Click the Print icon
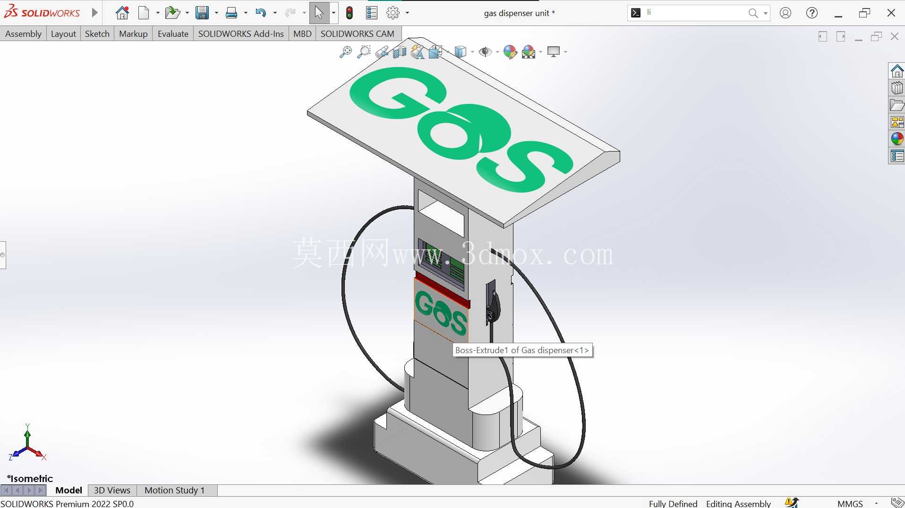The image size is (905, 508). click(231, 13)
